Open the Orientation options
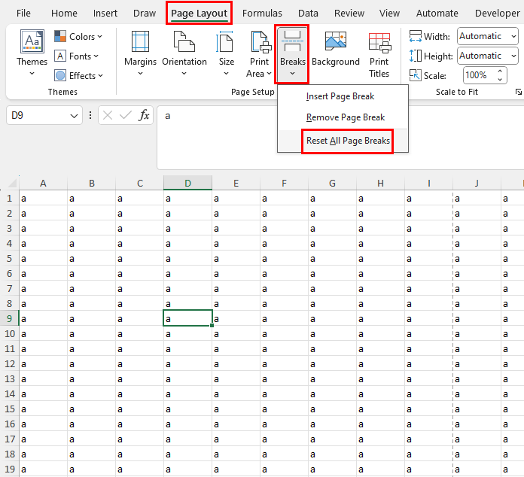 tap(184, 53)
